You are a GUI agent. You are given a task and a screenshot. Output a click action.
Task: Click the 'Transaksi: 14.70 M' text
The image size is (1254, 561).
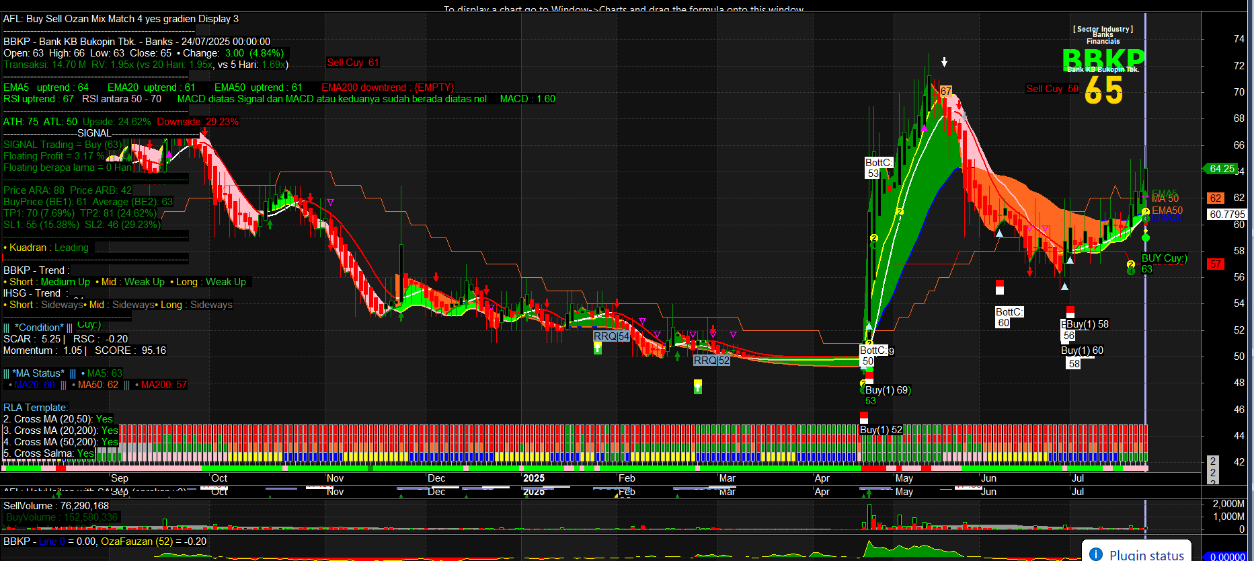[x=44, y=65]
